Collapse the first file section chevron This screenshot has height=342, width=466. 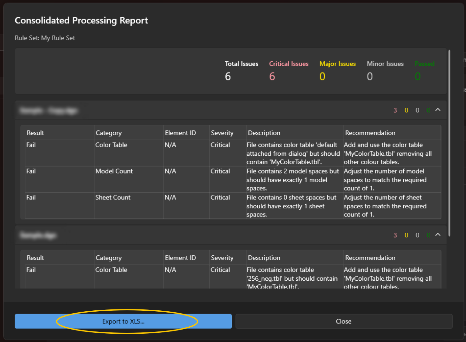pos(438,110)
